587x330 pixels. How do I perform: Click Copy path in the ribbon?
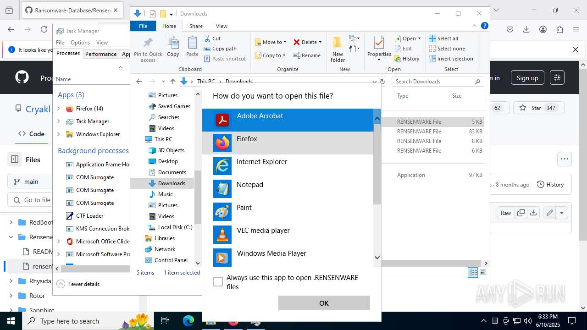pyautogui.click(x=220, y=49)
